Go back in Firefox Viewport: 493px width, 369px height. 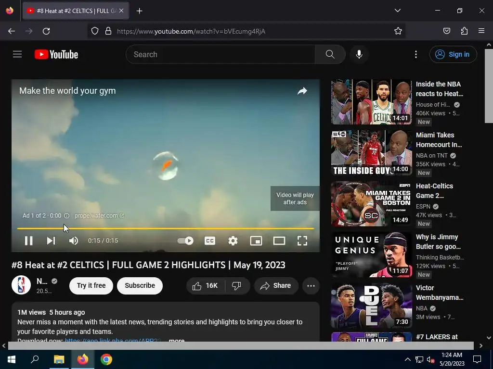(x=12, y=31)
